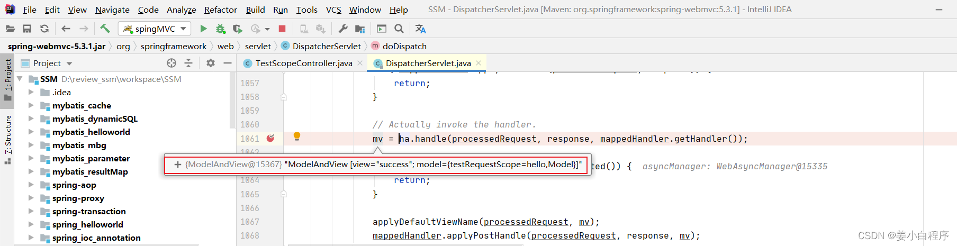The image size is (957, 246).
Task: Click the Open folder toolbar icon
Action: pos(10,29)
